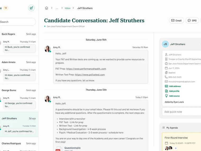Go to the home breadcrumb icon

coord(47,8)
